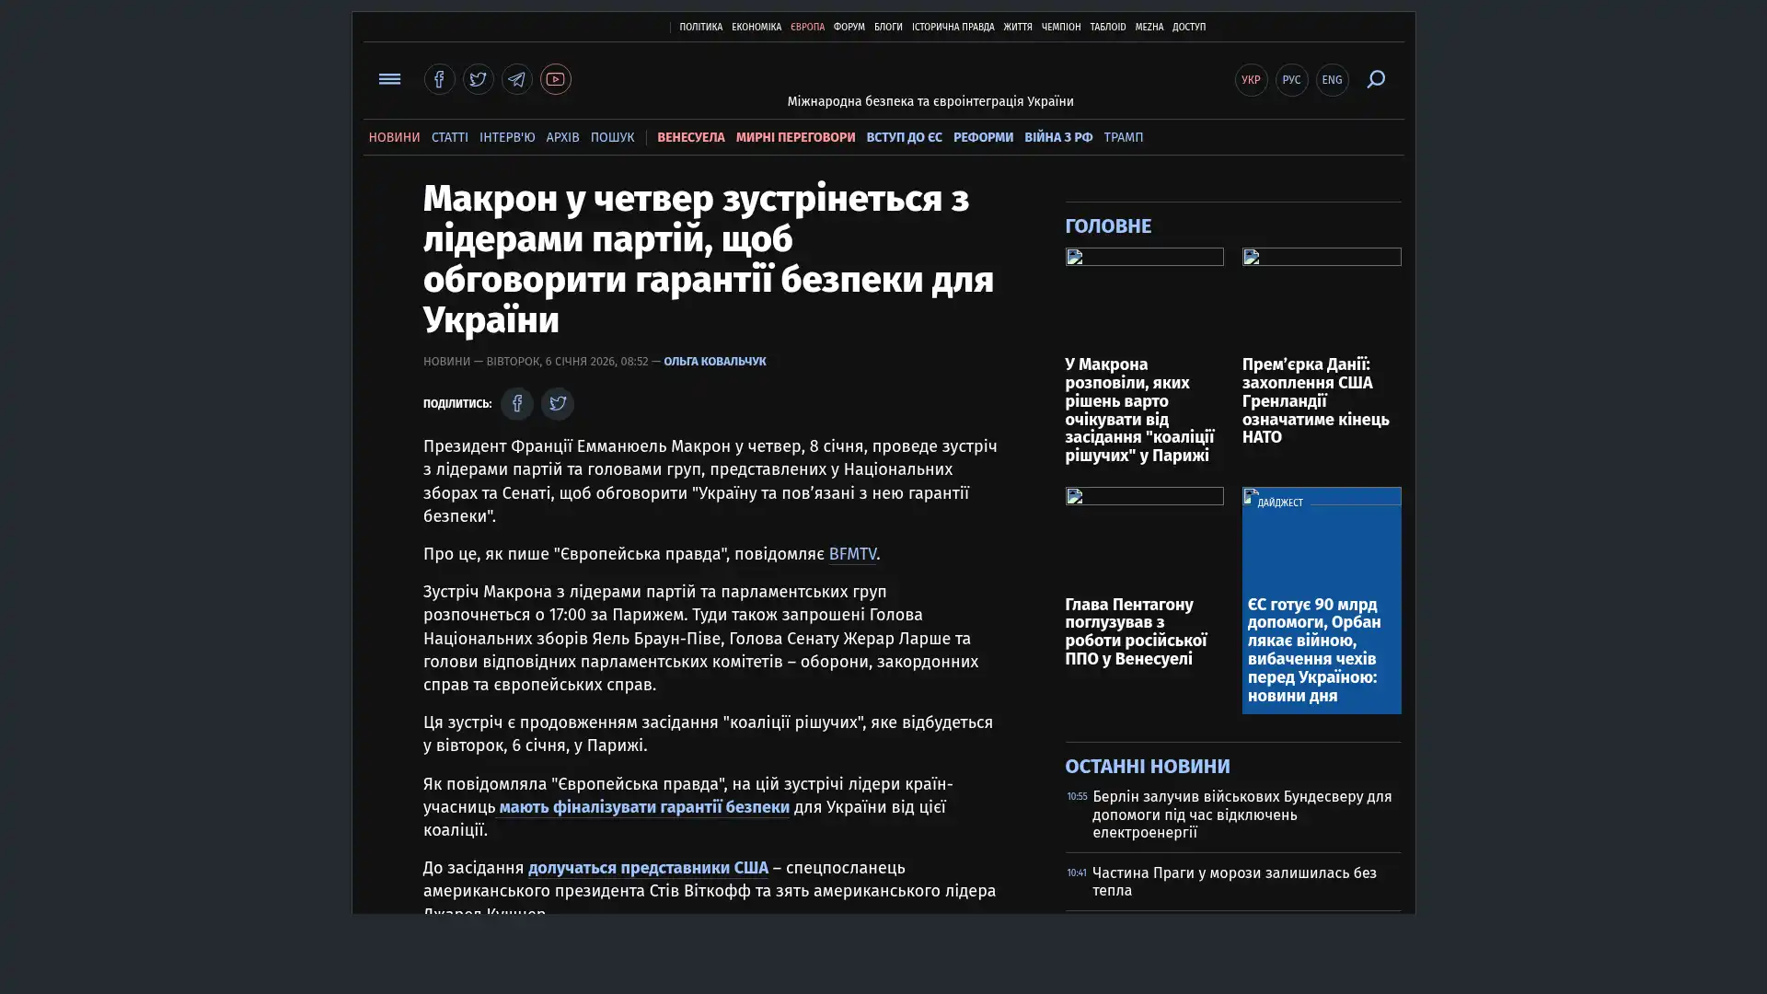The image size is (1767, 994).
Task: Share article via Facebook share icon
Action: (517, 403)
